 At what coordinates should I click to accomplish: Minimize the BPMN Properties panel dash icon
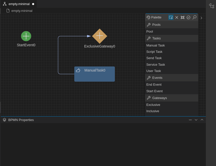pyautogui.click(x=190, y=120)
